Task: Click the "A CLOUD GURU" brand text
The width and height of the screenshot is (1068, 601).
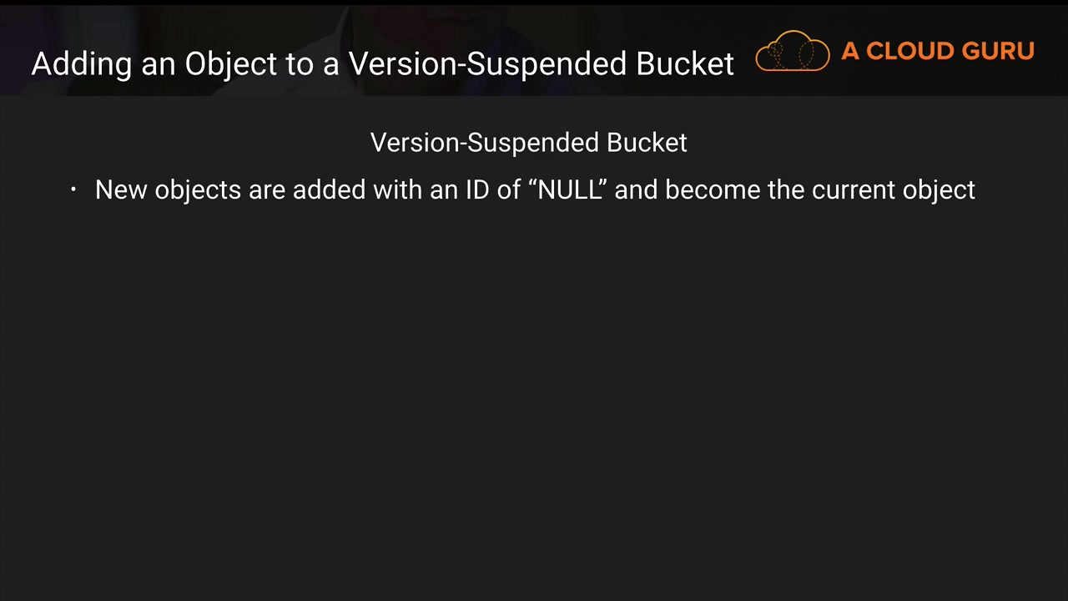Action: click(x=937, y=52)
